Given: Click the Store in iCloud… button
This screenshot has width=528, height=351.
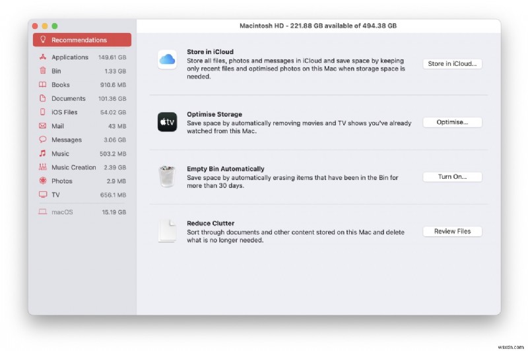Looking at the screenshot, I should pyautogui.click(x=452, y=63).
